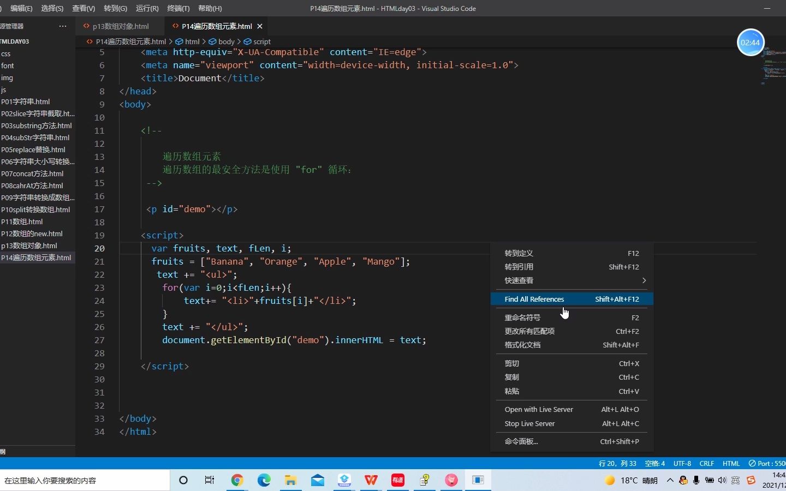
Task: Open the 转到(G) menu
Action: (115, 8)
